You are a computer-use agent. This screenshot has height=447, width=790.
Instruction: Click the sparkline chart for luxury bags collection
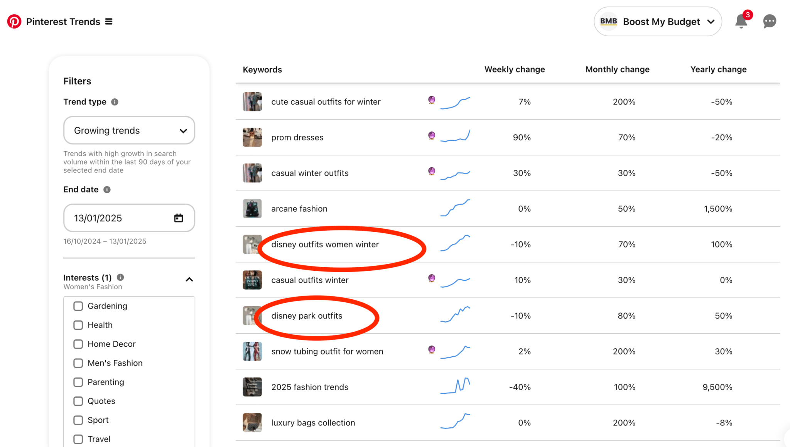455,421
